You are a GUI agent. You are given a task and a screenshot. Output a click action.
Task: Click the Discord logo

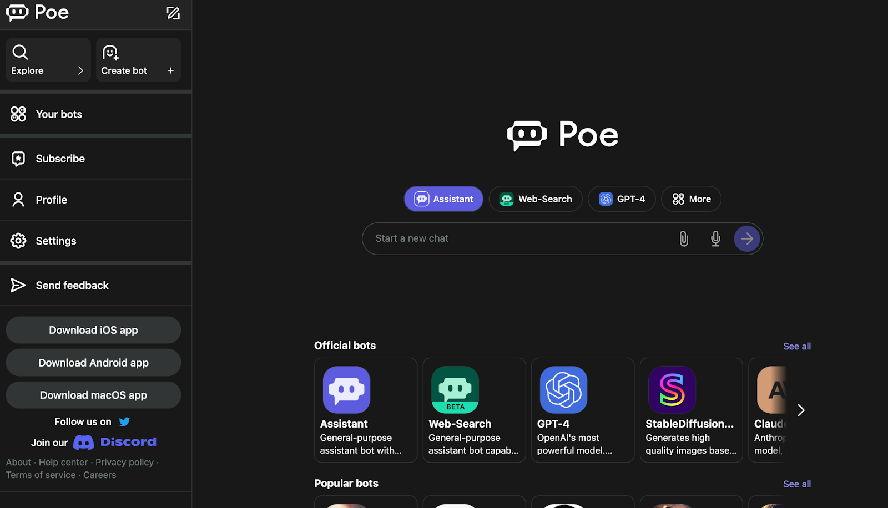tap(115, 442)
